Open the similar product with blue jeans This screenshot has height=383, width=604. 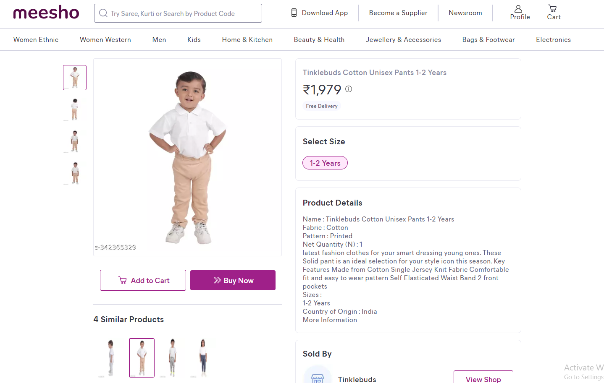tap(203, 358)
